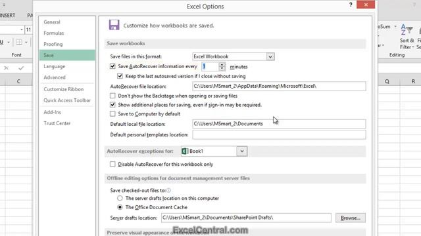This screenshot has width=421, height=236.
Task: Click the Browse button
Action: click(351, 218)
